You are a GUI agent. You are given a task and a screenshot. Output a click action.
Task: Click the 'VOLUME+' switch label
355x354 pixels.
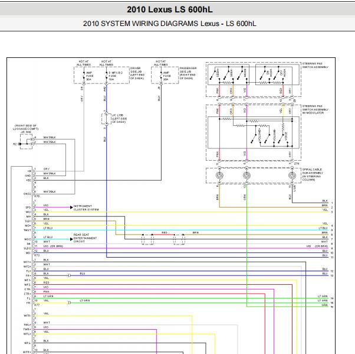pos(259,135)
